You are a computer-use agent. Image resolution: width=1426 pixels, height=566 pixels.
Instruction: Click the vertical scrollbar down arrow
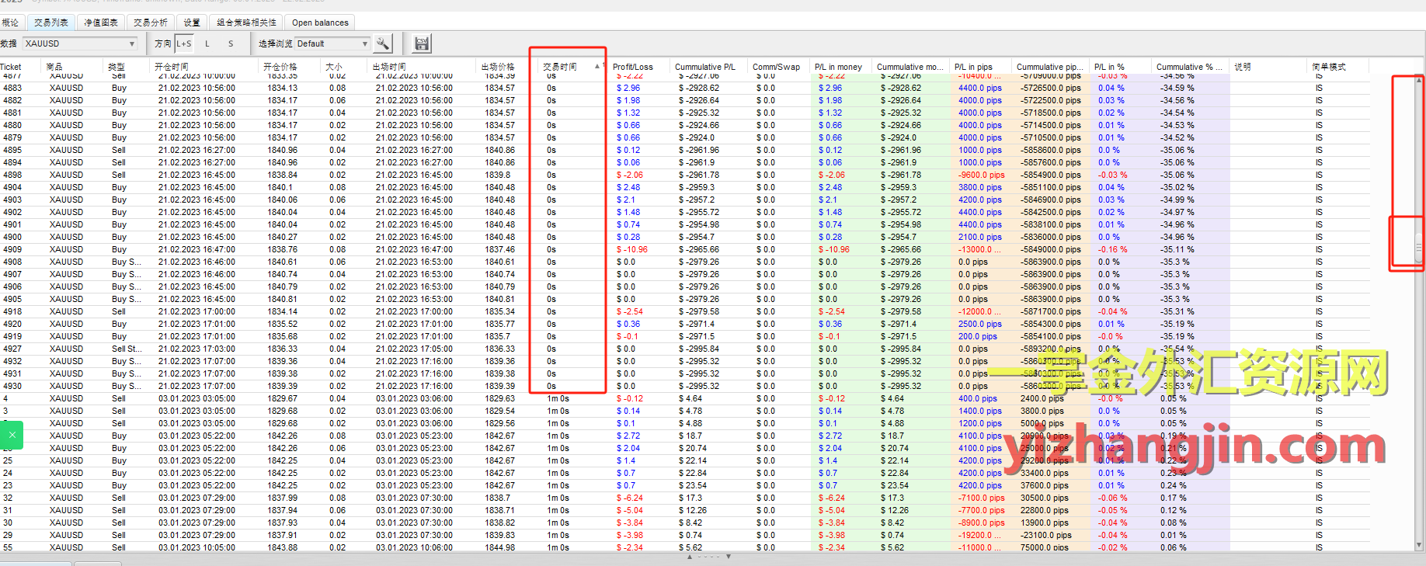pos(1419,547)
